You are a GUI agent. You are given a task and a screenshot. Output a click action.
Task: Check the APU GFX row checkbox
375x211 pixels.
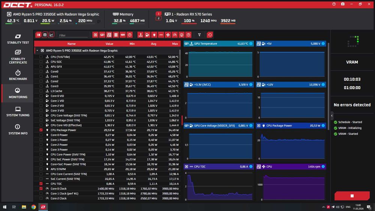click(x=41, y=67)
